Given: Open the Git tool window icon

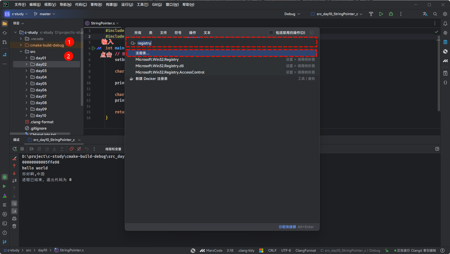Looking at the screenshot, I should click(x=5, y=242).
